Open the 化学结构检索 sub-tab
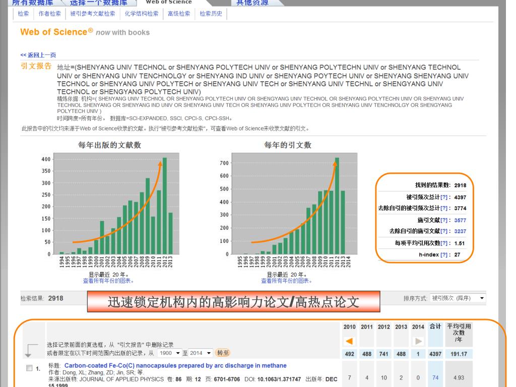This screenshot has height=387, width=516. [142, 14]
